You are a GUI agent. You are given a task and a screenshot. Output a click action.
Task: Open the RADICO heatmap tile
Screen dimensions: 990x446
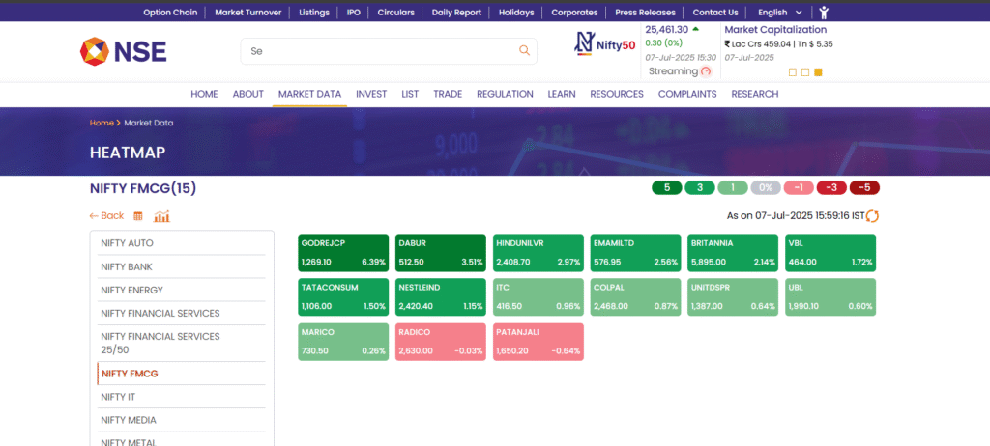pos(441,342)
